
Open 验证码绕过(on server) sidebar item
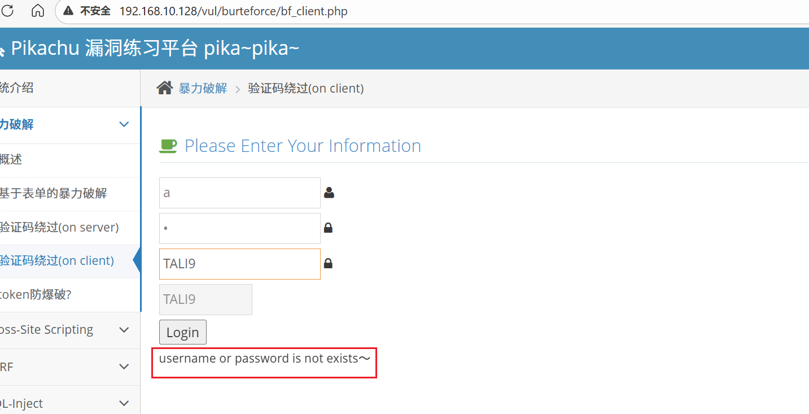click(x=59, y=228)
